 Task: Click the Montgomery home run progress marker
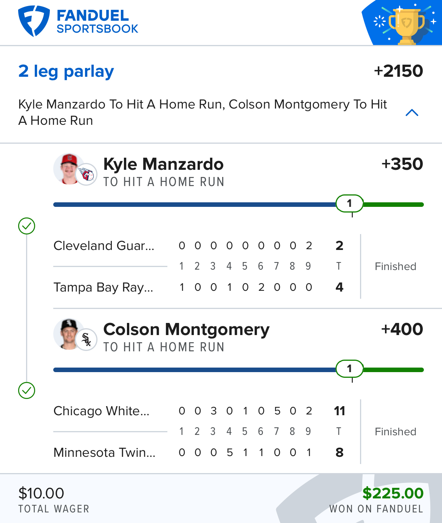pyautogui.click(x=349, y=369)
